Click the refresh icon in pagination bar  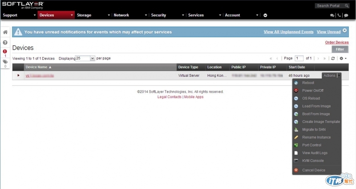click(x=333, y=59)
